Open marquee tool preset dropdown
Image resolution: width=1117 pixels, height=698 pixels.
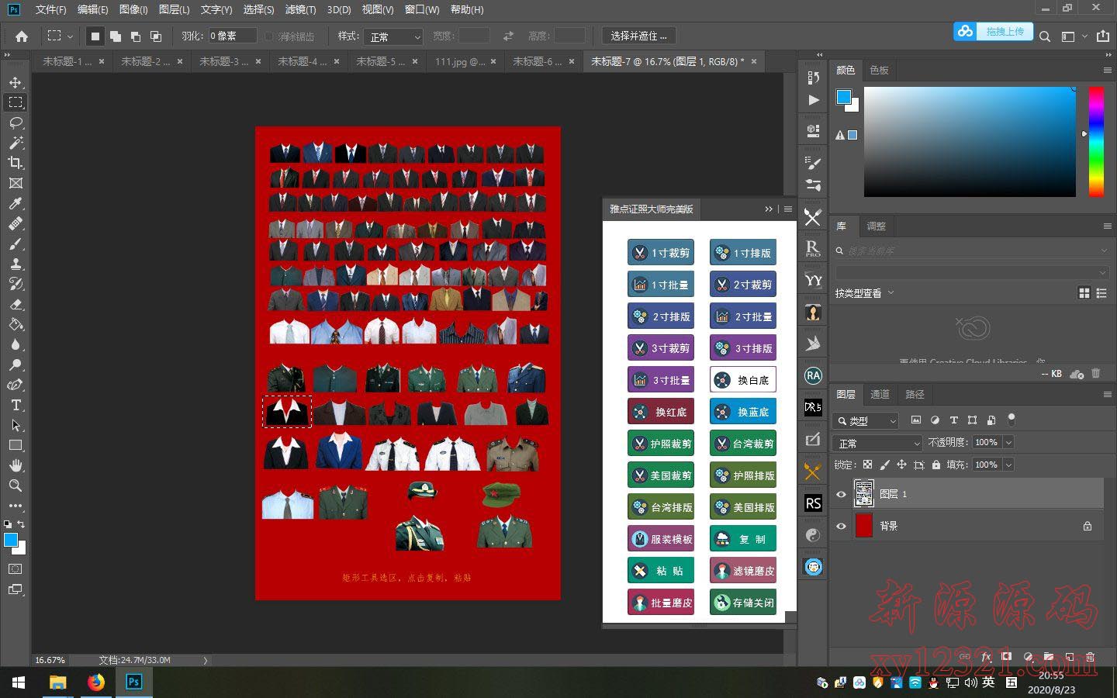[x=70, y=36]
